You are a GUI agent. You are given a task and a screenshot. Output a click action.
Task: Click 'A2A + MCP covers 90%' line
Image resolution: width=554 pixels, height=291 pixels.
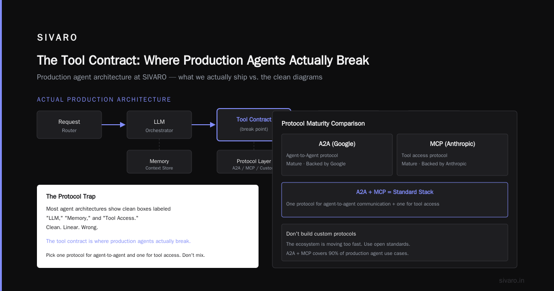coord(347,253)
